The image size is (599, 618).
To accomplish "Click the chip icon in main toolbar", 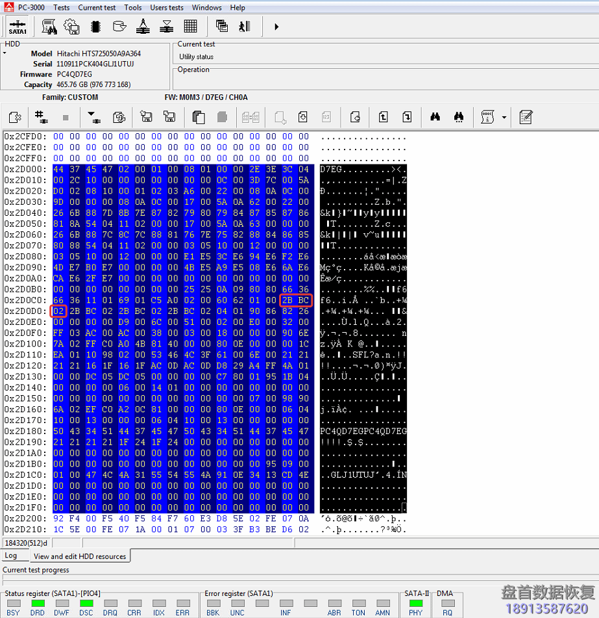I will click(x=96, y=27).
